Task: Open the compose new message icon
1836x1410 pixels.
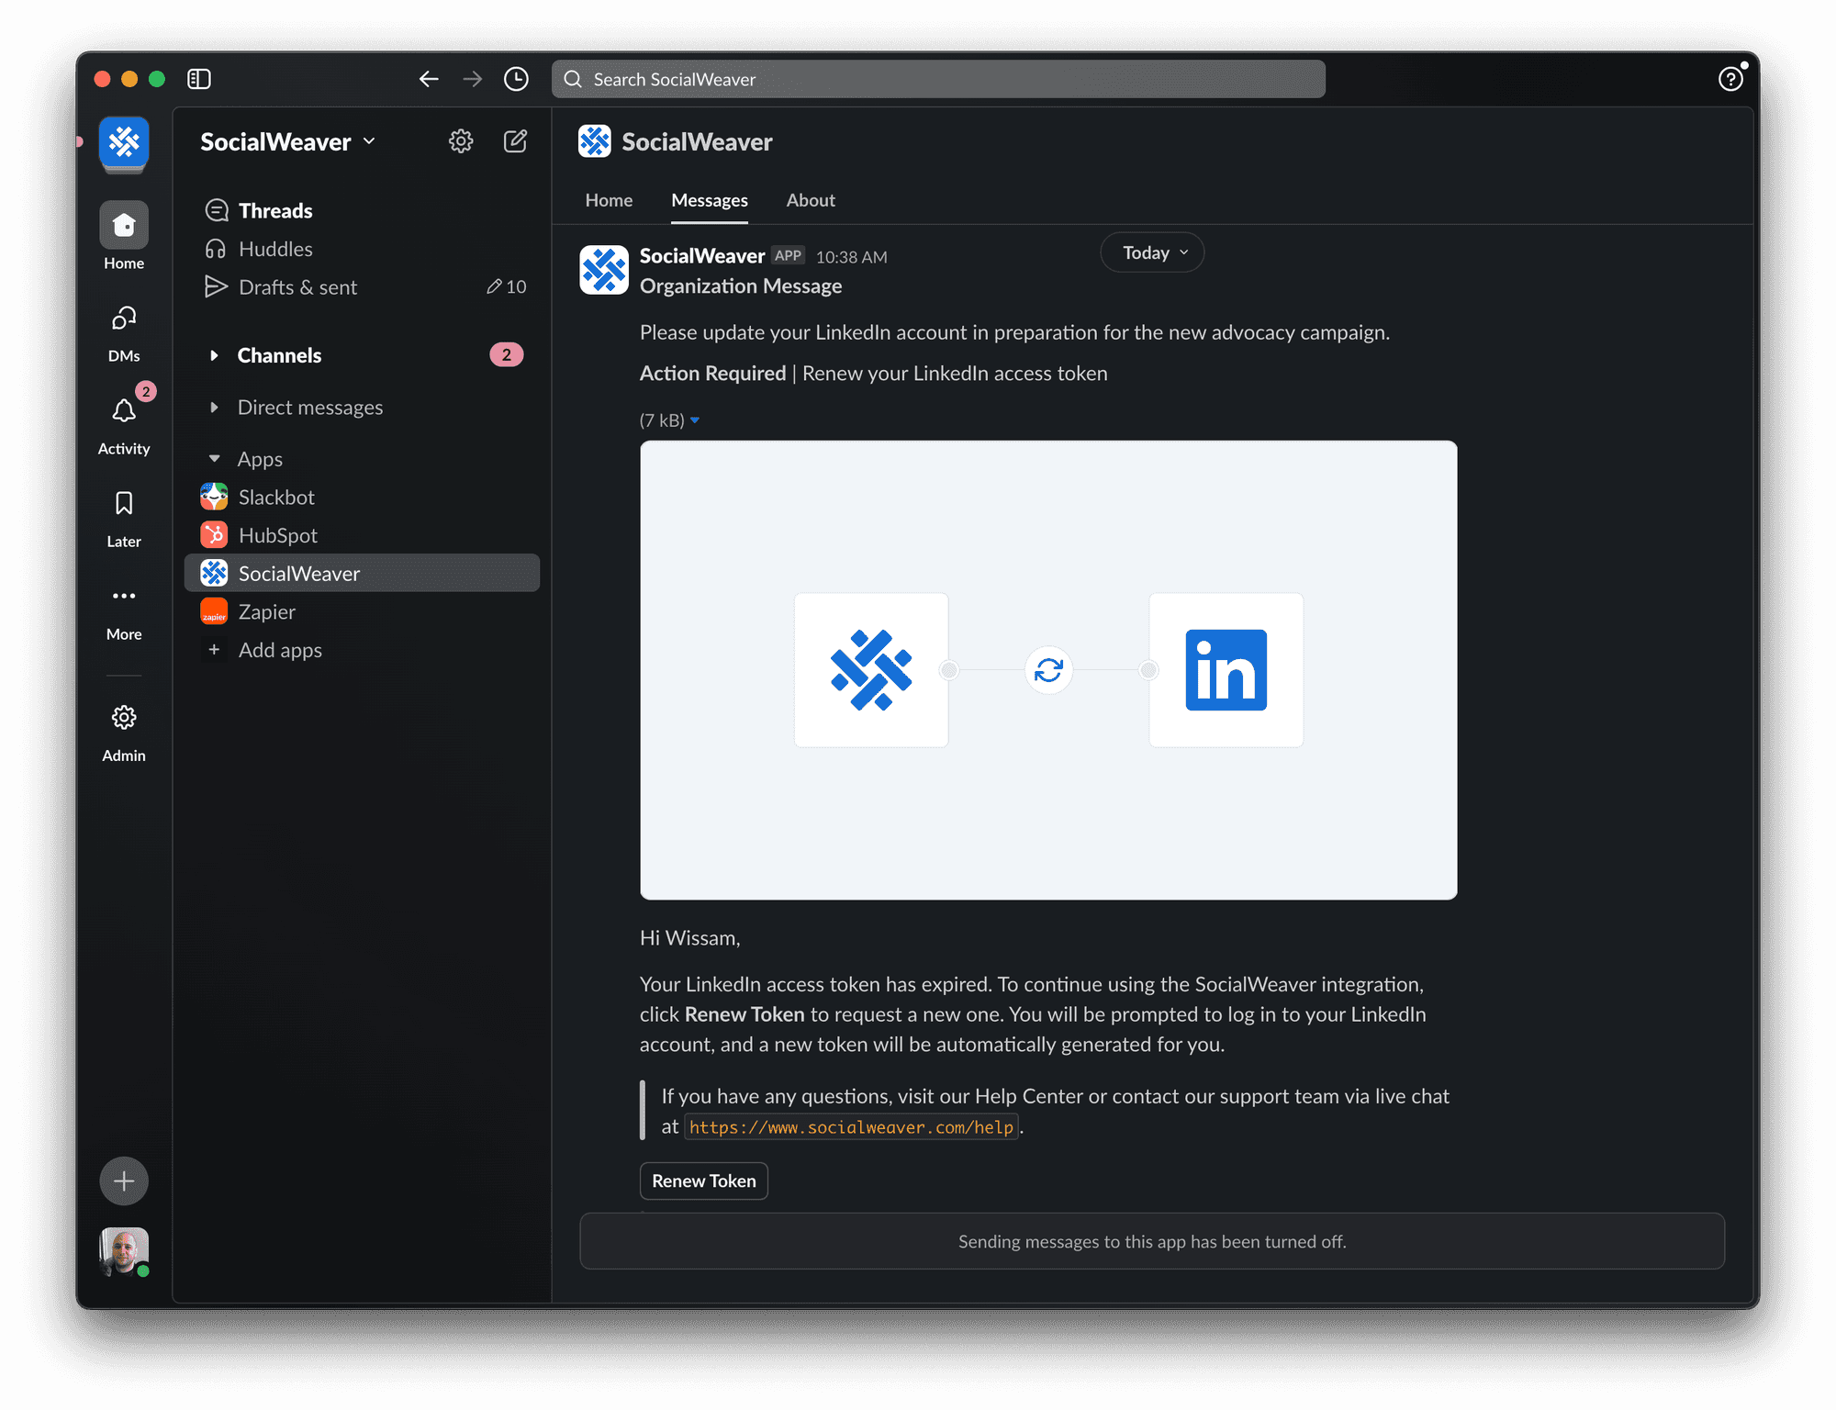Action: 515,141
